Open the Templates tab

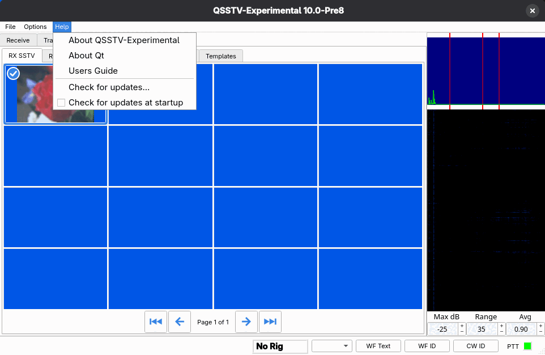[221, 56]
